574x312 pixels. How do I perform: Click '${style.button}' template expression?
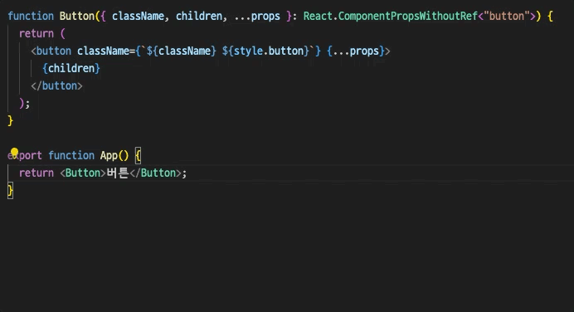(265, 51)
